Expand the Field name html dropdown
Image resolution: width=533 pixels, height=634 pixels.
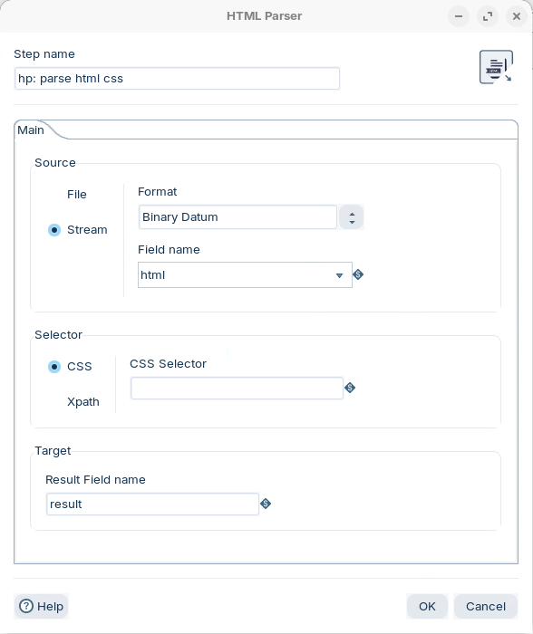click(x=339, y=275)
